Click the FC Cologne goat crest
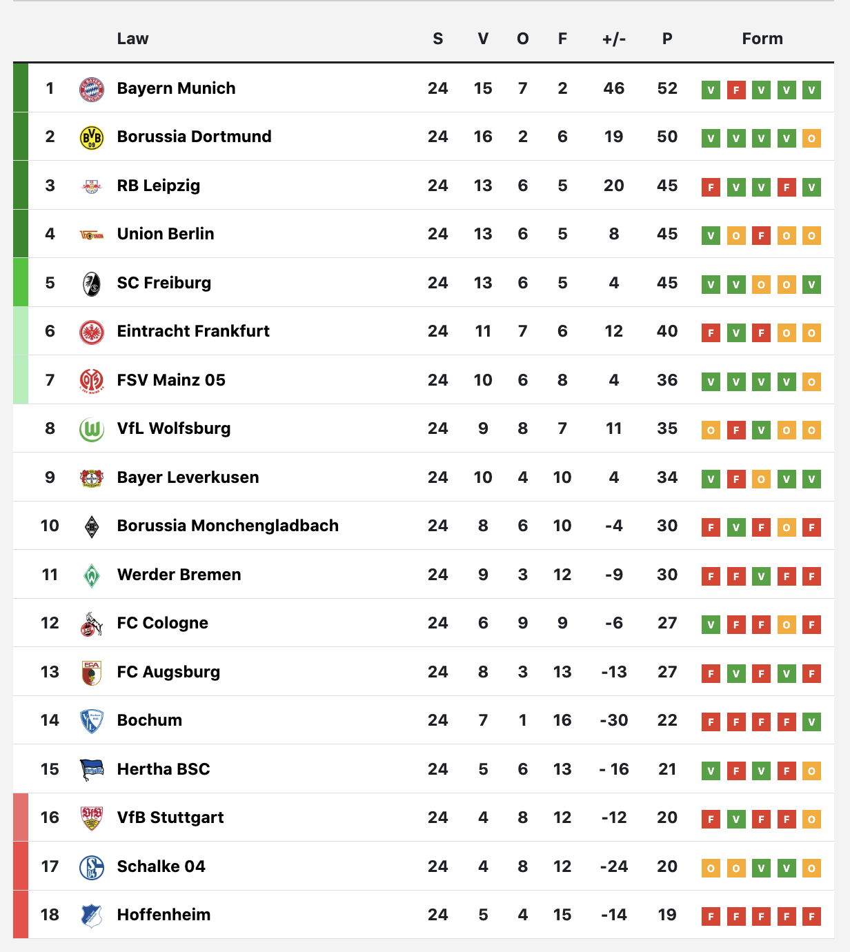 pos(92,624)
